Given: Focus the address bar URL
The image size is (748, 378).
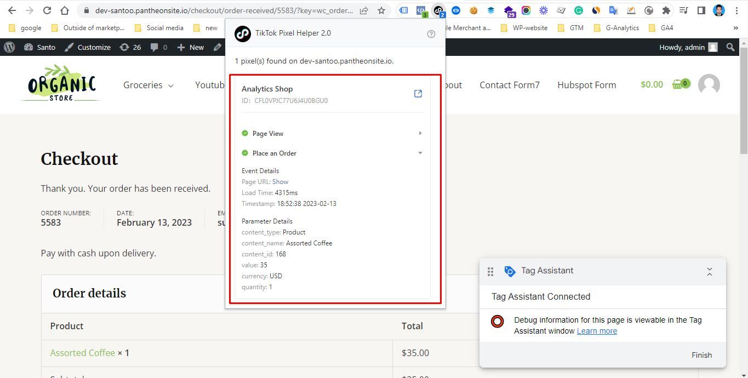Looking at the screenshot, I should [x=224, y=10].
